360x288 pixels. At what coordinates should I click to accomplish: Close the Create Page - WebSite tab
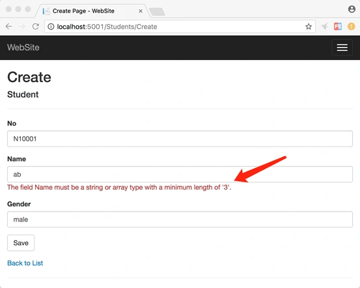click(141, 11)
